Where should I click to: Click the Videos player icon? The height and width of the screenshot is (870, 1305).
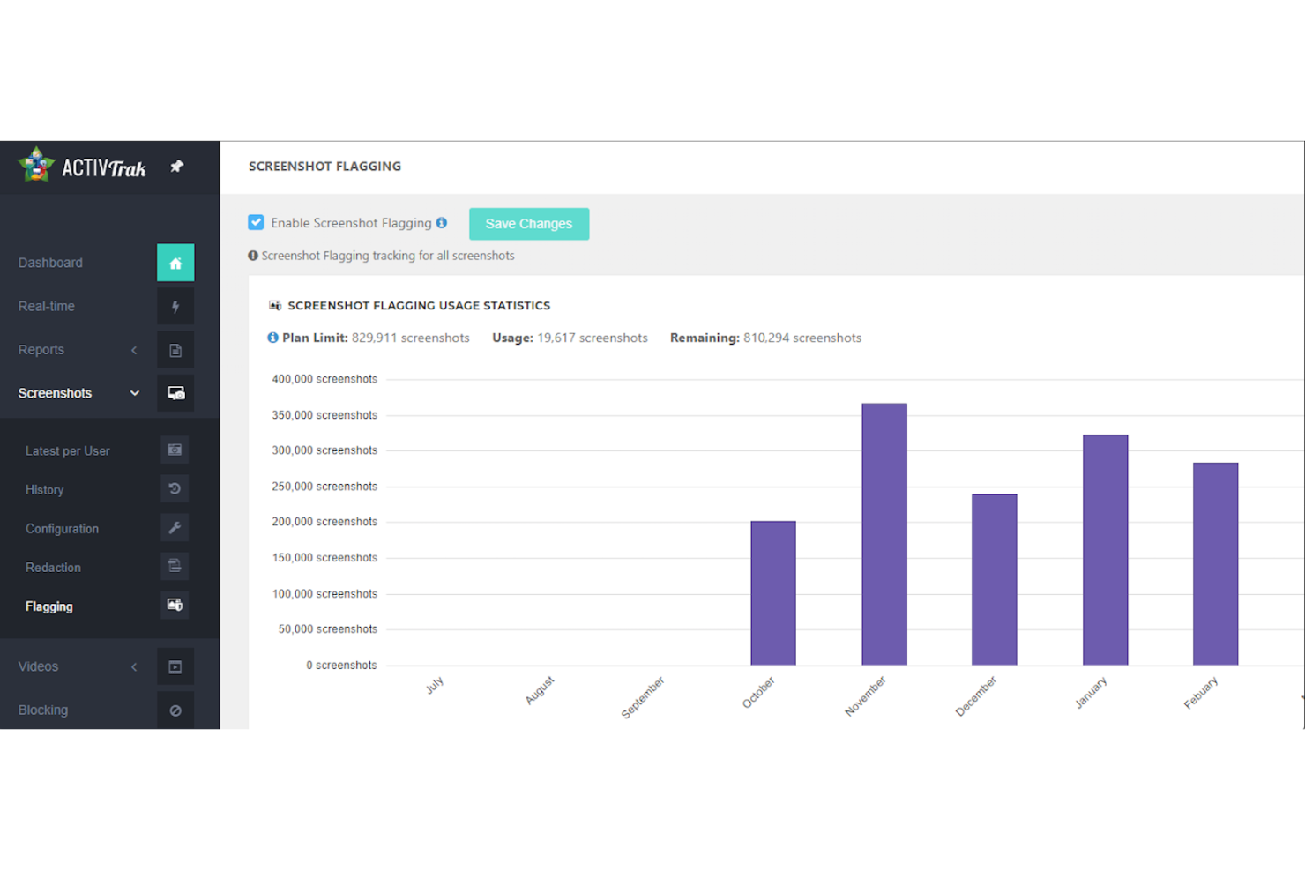tap(175, 666)
